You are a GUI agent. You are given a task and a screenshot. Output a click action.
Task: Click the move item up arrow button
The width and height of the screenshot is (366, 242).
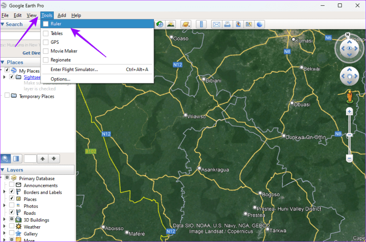42,159
